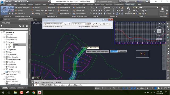Open the Help question mark in the Toolspace

(27, 26)
